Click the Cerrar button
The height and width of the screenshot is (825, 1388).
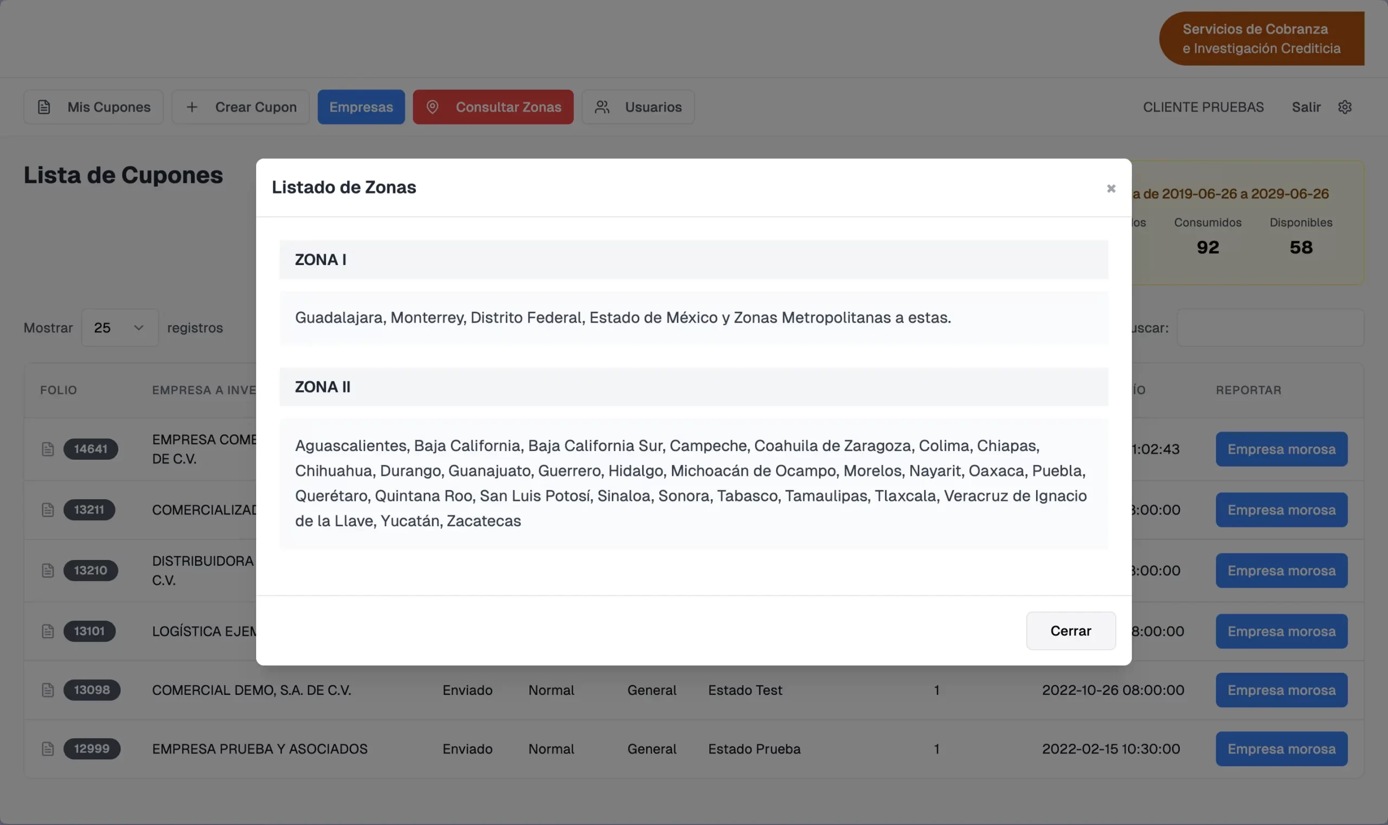[1070, 630]
